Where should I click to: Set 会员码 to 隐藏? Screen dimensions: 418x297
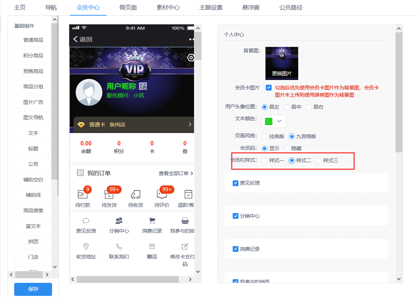click(287, 148)
